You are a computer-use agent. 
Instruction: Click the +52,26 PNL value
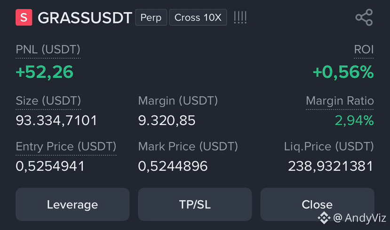click(45, 72)
